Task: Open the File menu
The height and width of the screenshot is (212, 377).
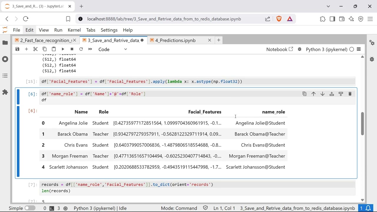Action: coord(16,30)
